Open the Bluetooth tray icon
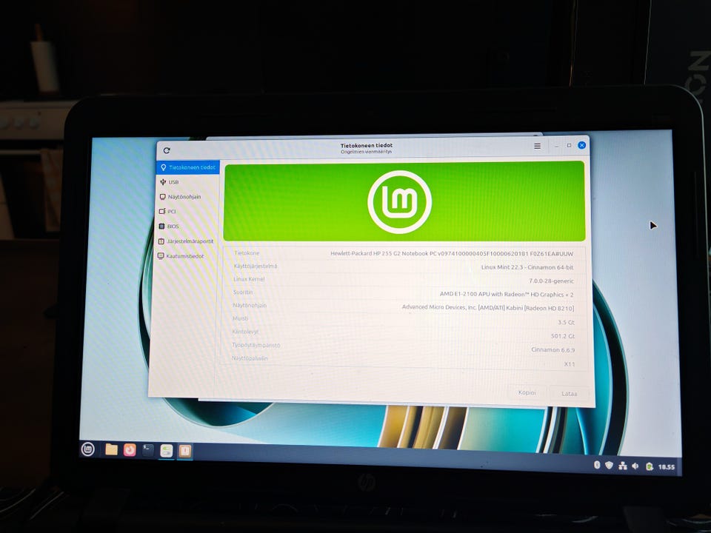Image resolution: width=711 pixels, height=533 pixels. [597, 465]
